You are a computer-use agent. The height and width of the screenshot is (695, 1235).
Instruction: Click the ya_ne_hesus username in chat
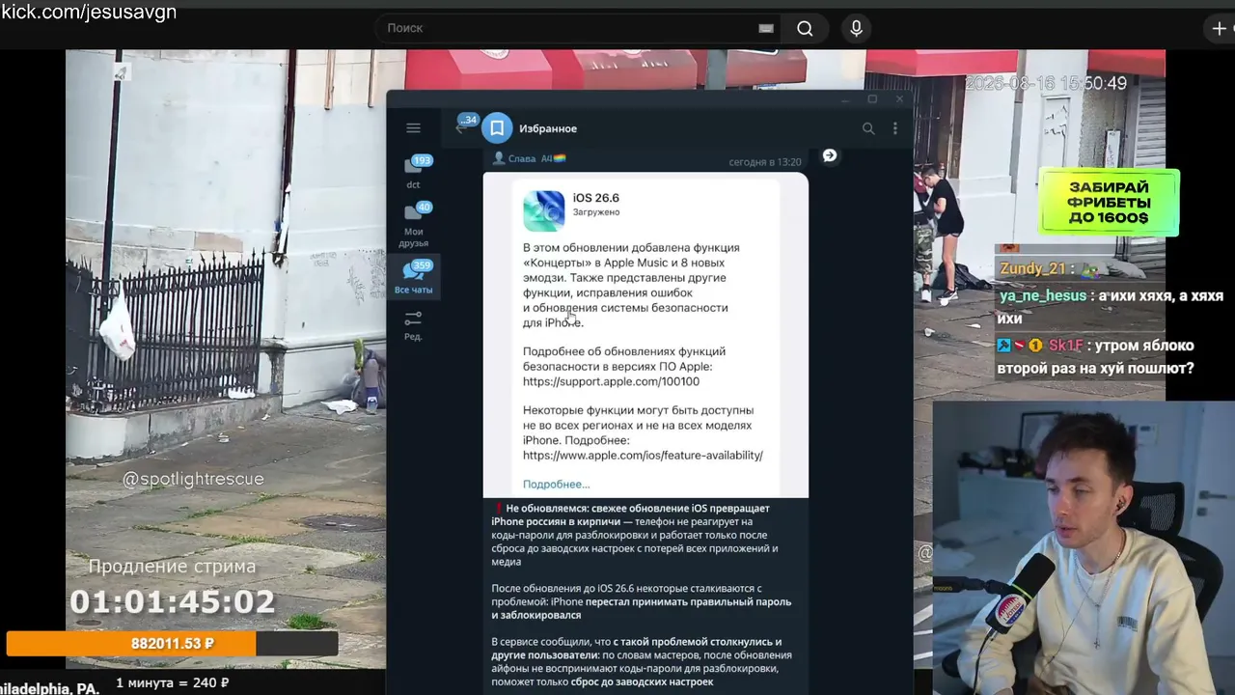tap(1043, 296)
